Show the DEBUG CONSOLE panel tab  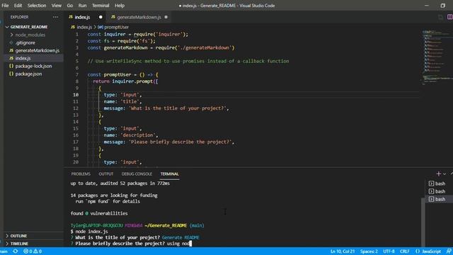(x=137, y=174)
